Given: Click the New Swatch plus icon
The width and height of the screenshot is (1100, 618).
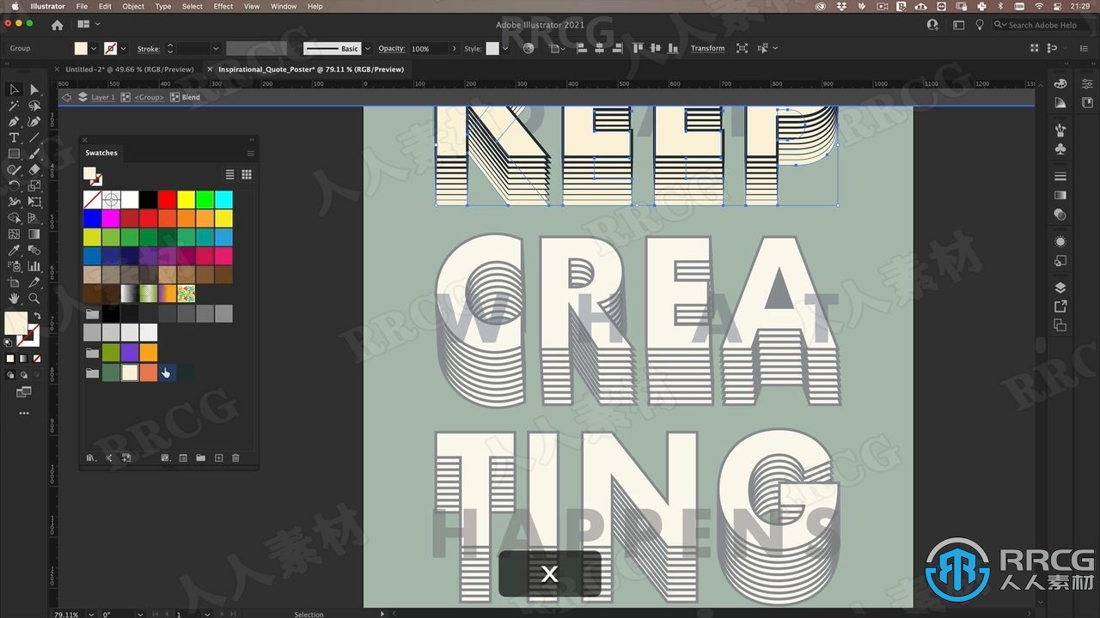Looking at the screenshot, I should 218,458.
